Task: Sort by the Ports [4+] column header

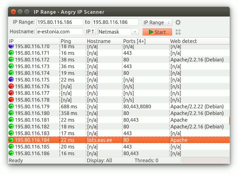Action: point(146,41)
